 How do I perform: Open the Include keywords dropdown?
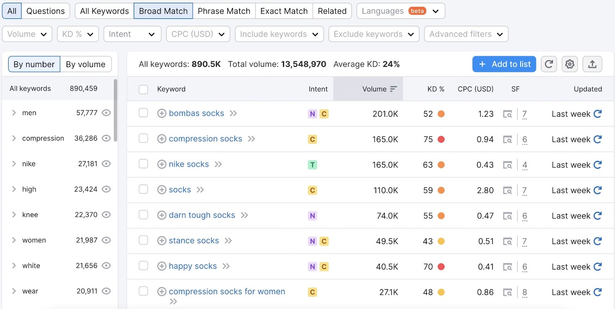(x=279, y=34)
